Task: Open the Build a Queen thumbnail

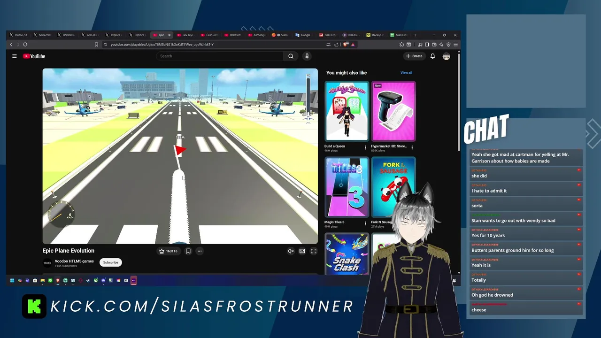Action: (347, 111)
